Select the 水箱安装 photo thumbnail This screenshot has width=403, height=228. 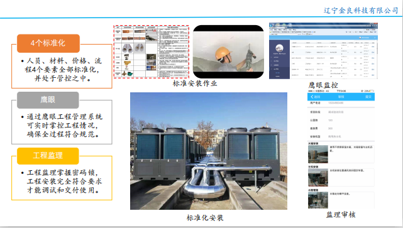[x=318, y=154]
